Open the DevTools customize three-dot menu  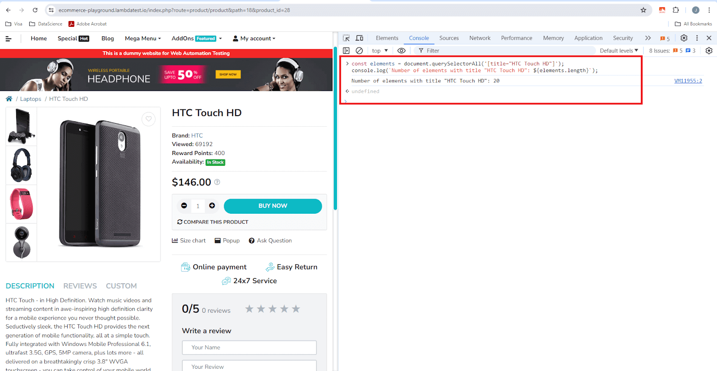[697, 38]
